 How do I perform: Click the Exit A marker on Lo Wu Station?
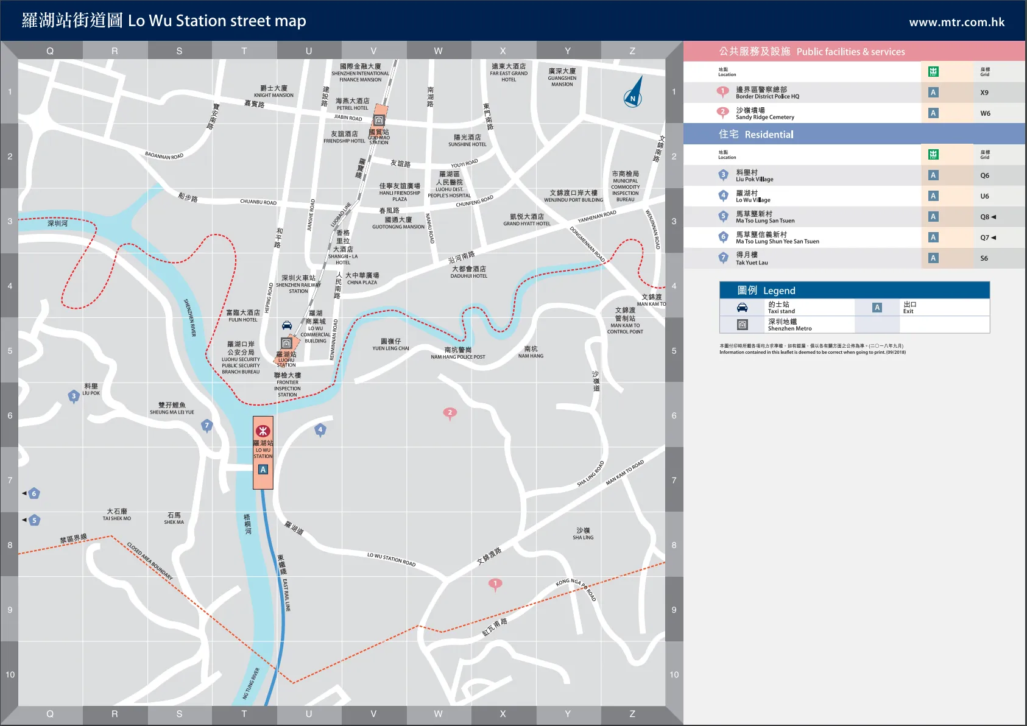(263, 470)
